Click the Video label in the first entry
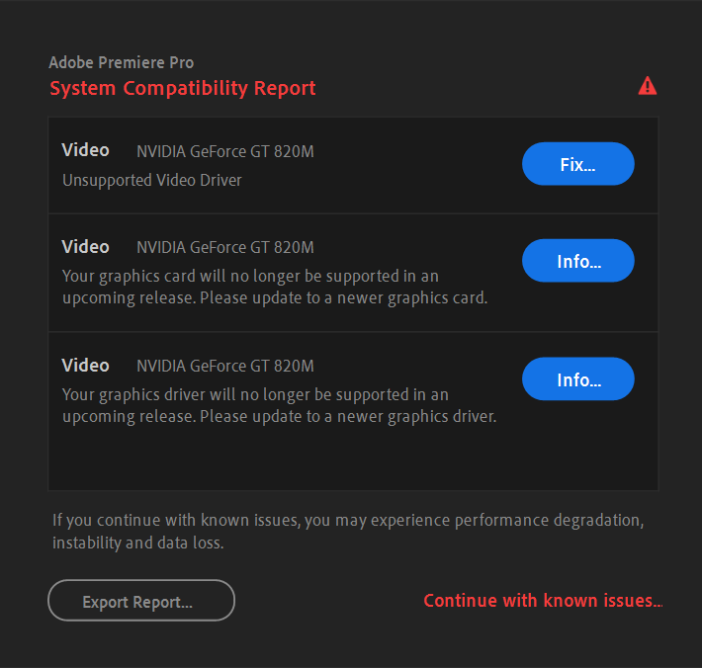This screenshot has width=702, height=668. point(85,150)
